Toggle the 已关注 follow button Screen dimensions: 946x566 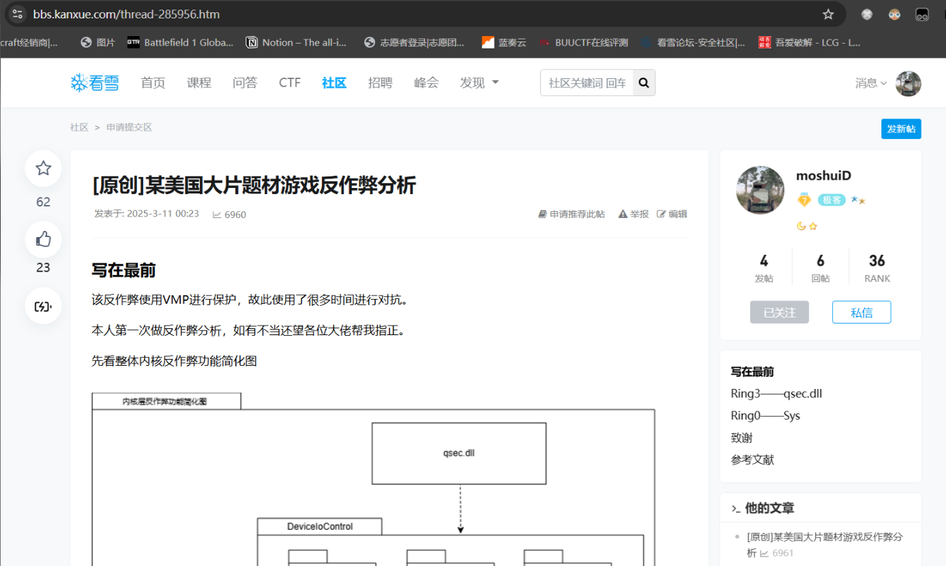pos(780,312)
